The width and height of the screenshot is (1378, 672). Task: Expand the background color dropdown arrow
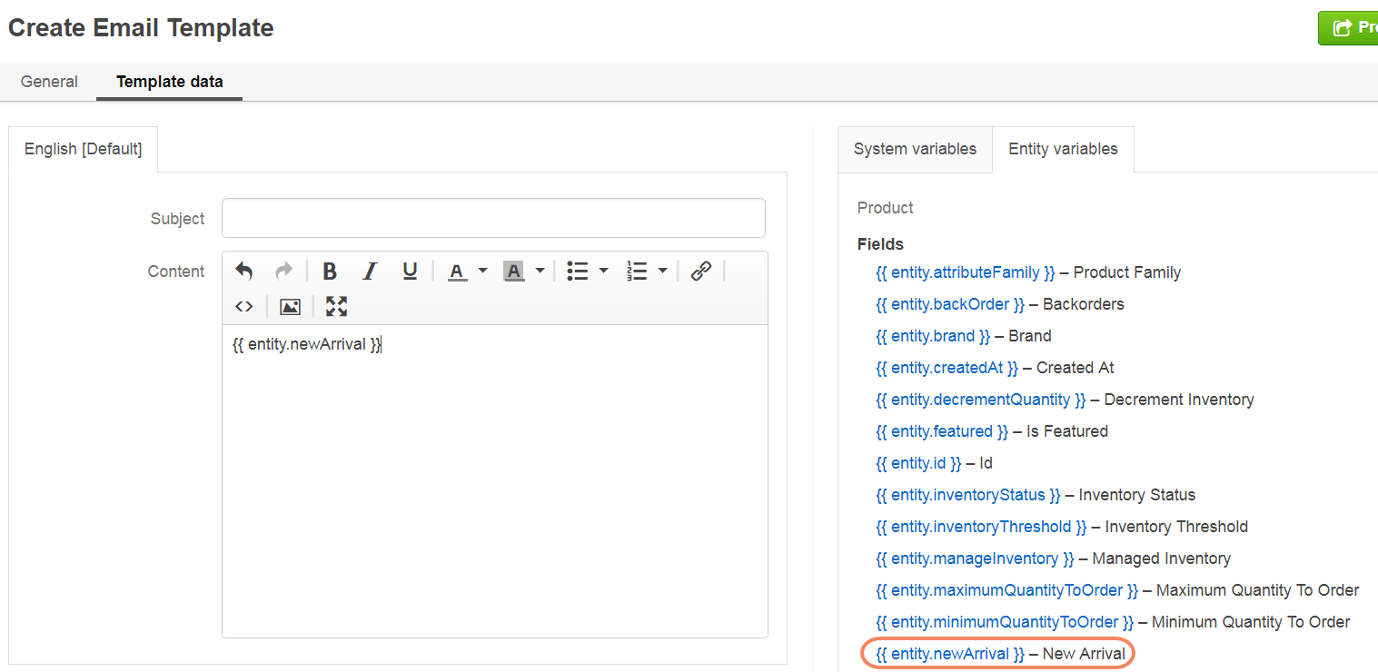pyautogui.click(x=540, y=271)
